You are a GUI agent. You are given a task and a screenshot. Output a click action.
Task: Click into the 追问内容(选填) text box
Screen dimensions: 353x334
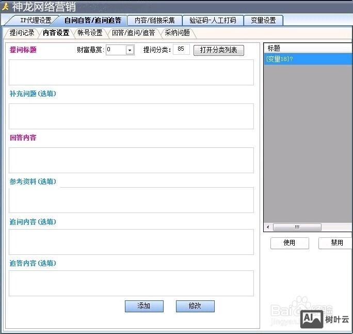(131, 242)
